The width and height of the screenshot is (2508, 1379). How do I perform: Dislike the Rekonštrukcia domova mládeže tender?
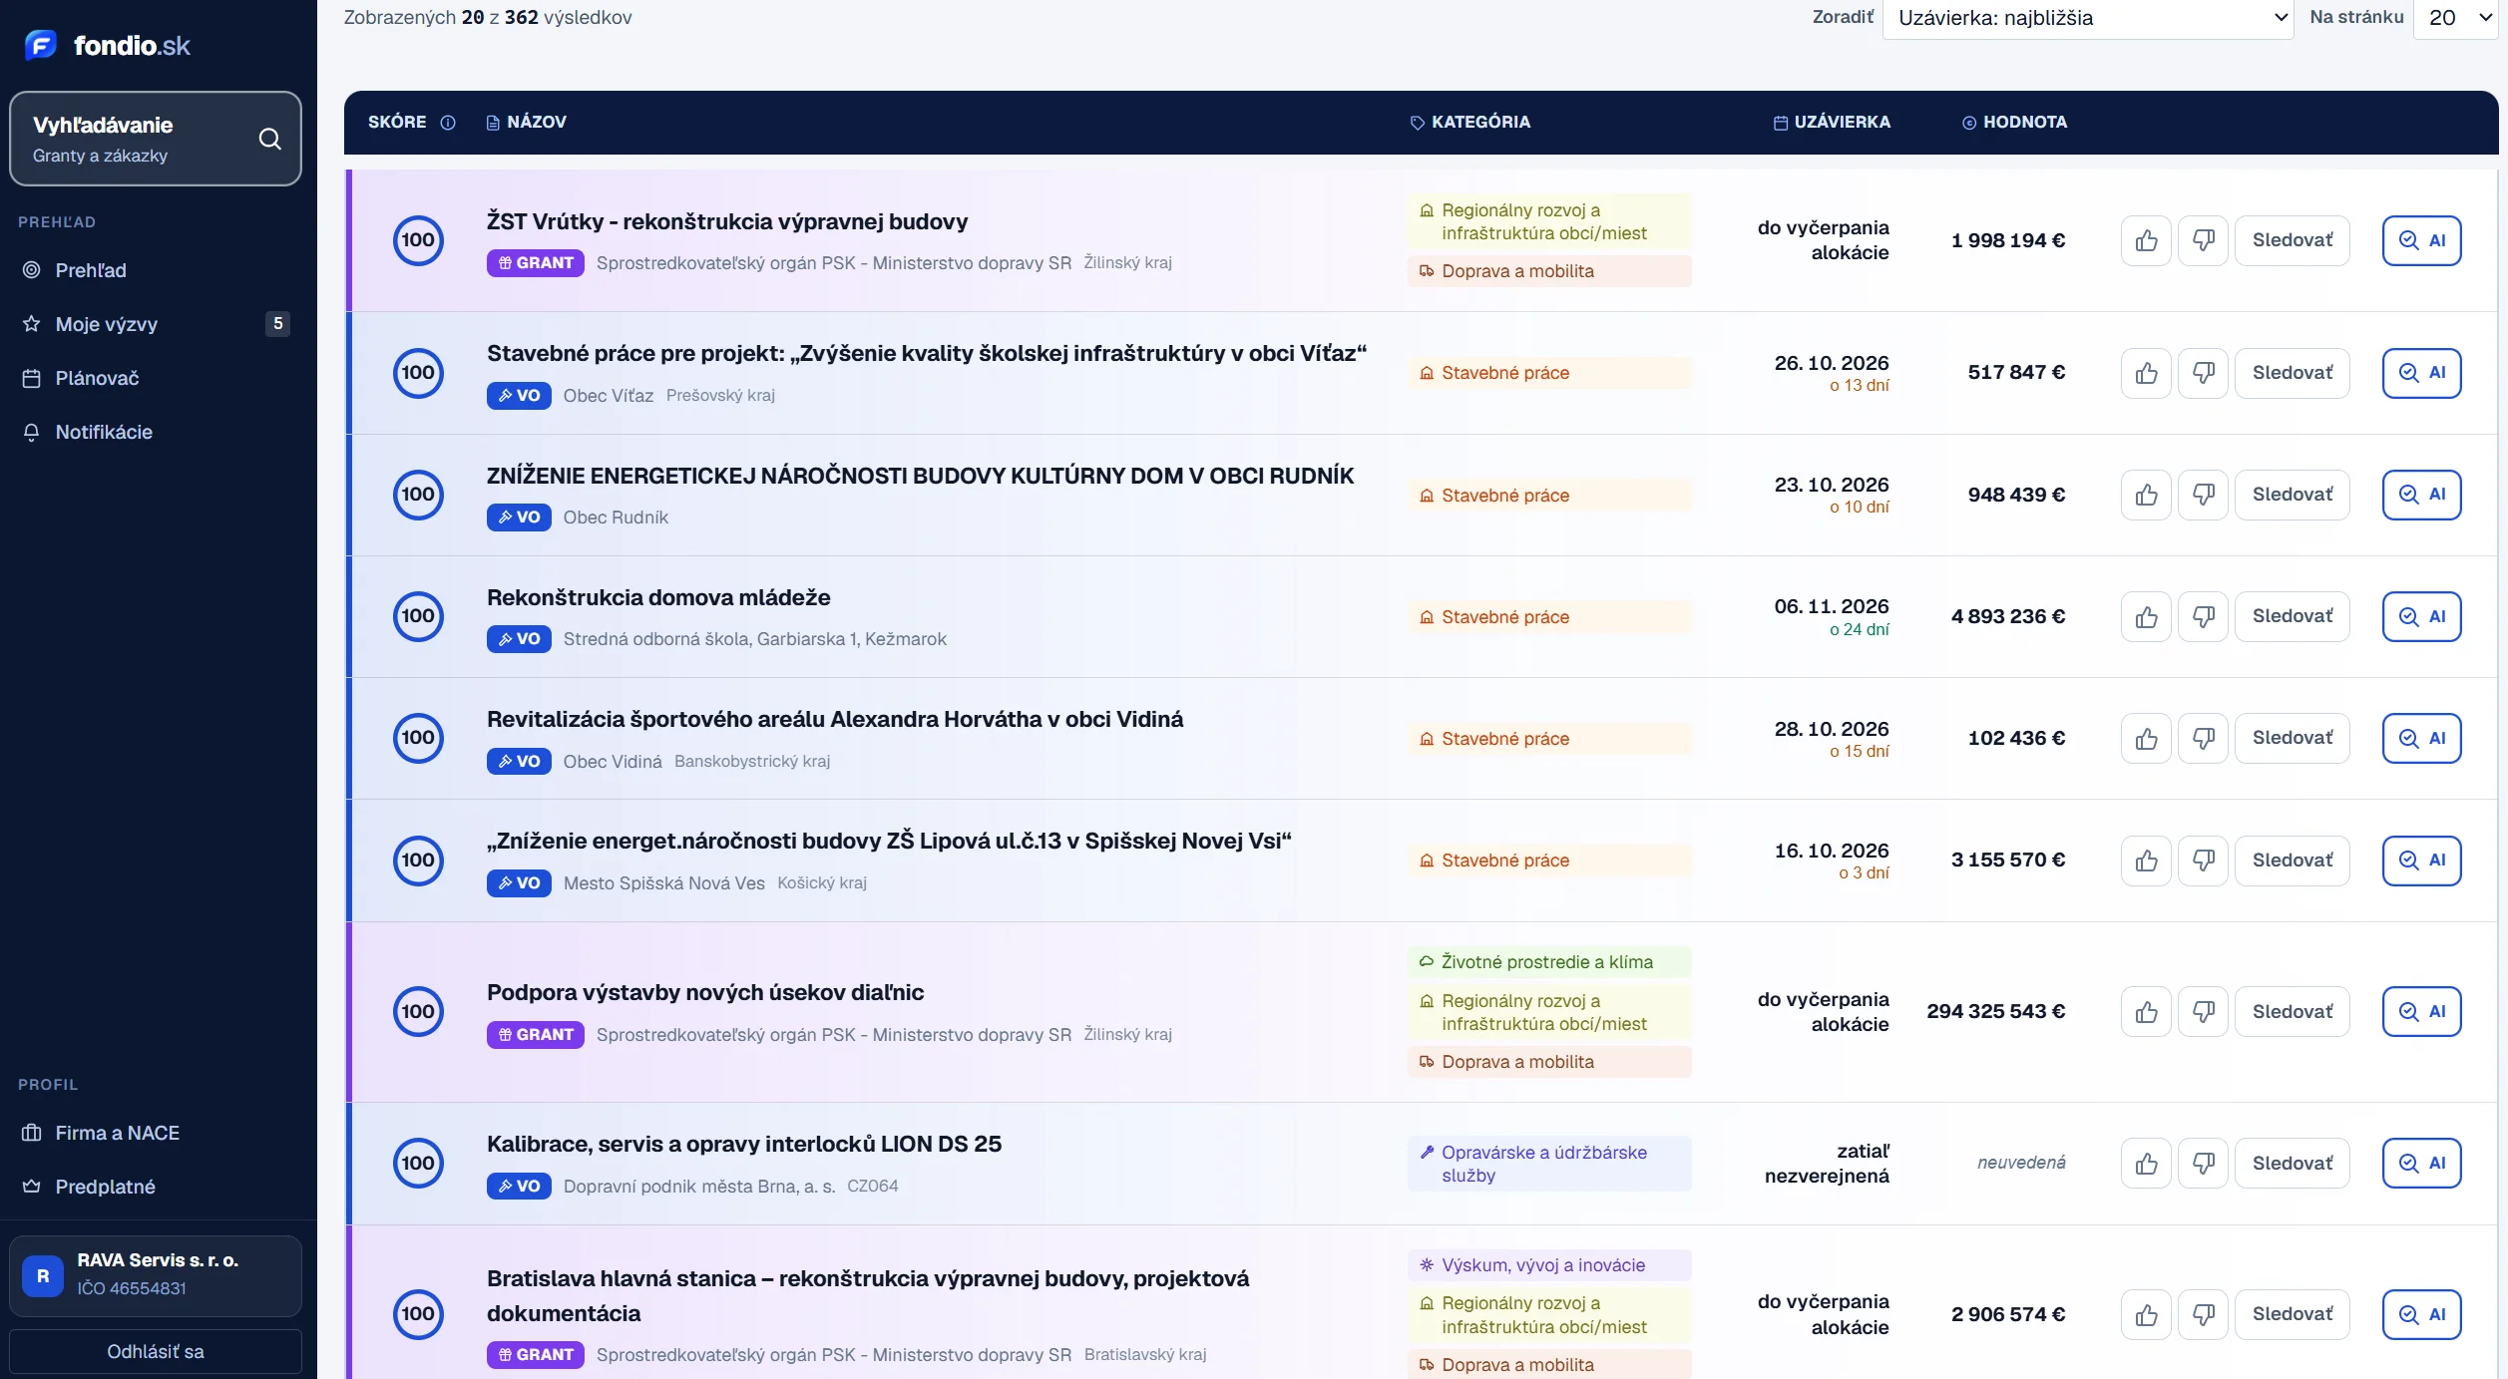[x=2203, y=616]
